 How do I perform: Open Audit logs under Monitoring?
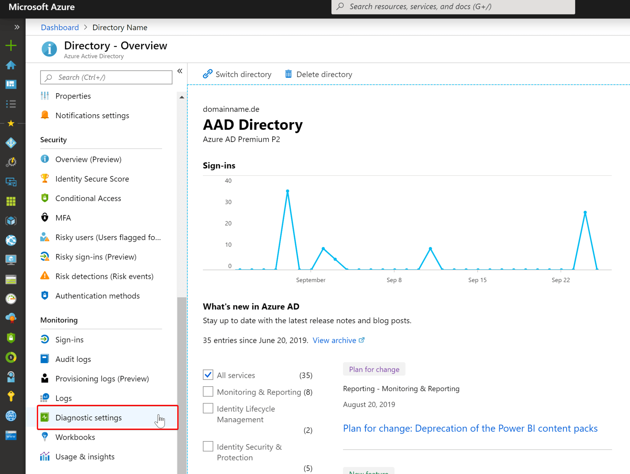point(73,359)
